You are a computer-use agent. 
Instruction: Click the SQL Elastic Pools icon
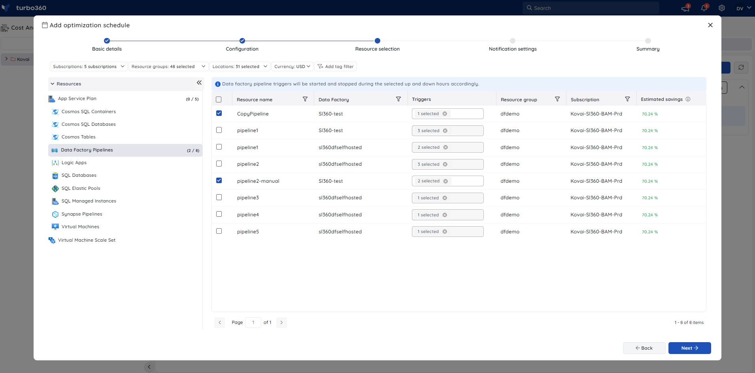point(55,189)
